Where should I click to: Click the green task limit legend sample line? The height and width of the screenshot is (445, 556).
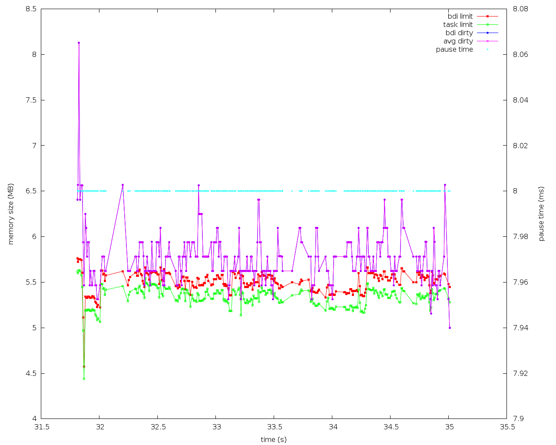tap(487, 25)
